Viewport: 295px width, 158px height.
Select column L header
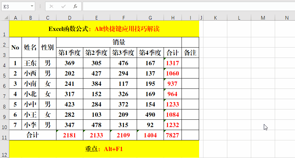239,18
